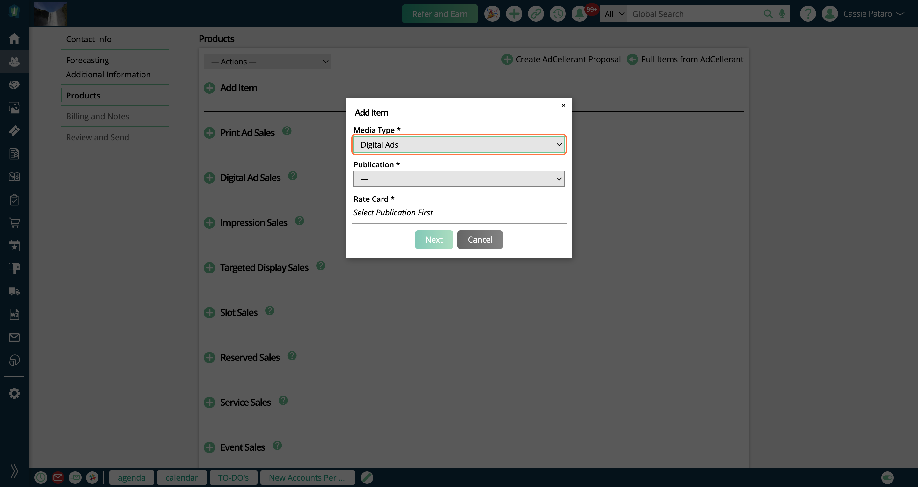Open the clipboard checklist icon in sidebar
The width and height of the screenshot is (918, 487).
[x=14, y=200]
